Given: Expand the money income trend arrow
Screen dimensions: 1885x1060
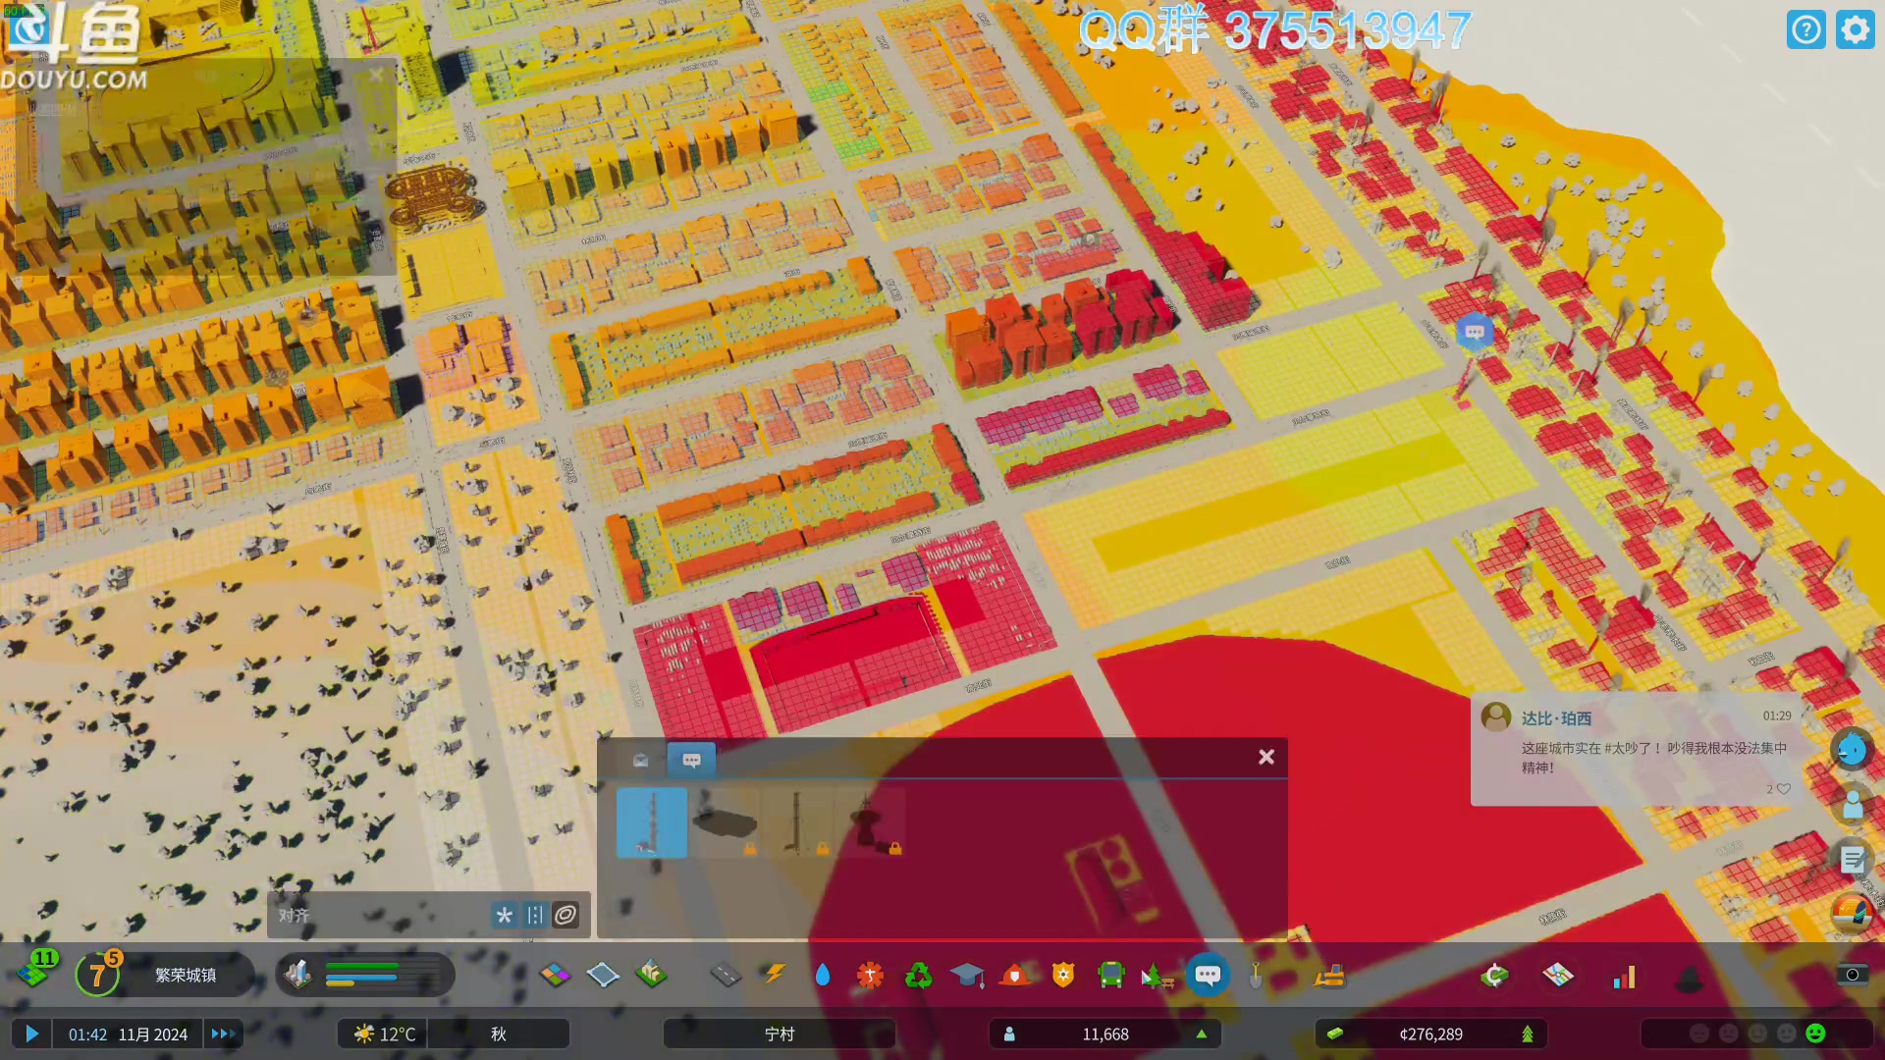Looking at the screenshot, I should point(1527,1033).
